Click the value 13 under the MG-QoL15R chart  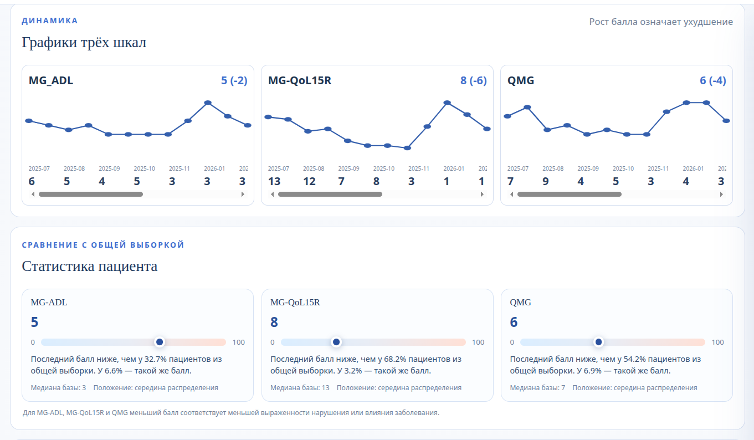tap(274, 181)
